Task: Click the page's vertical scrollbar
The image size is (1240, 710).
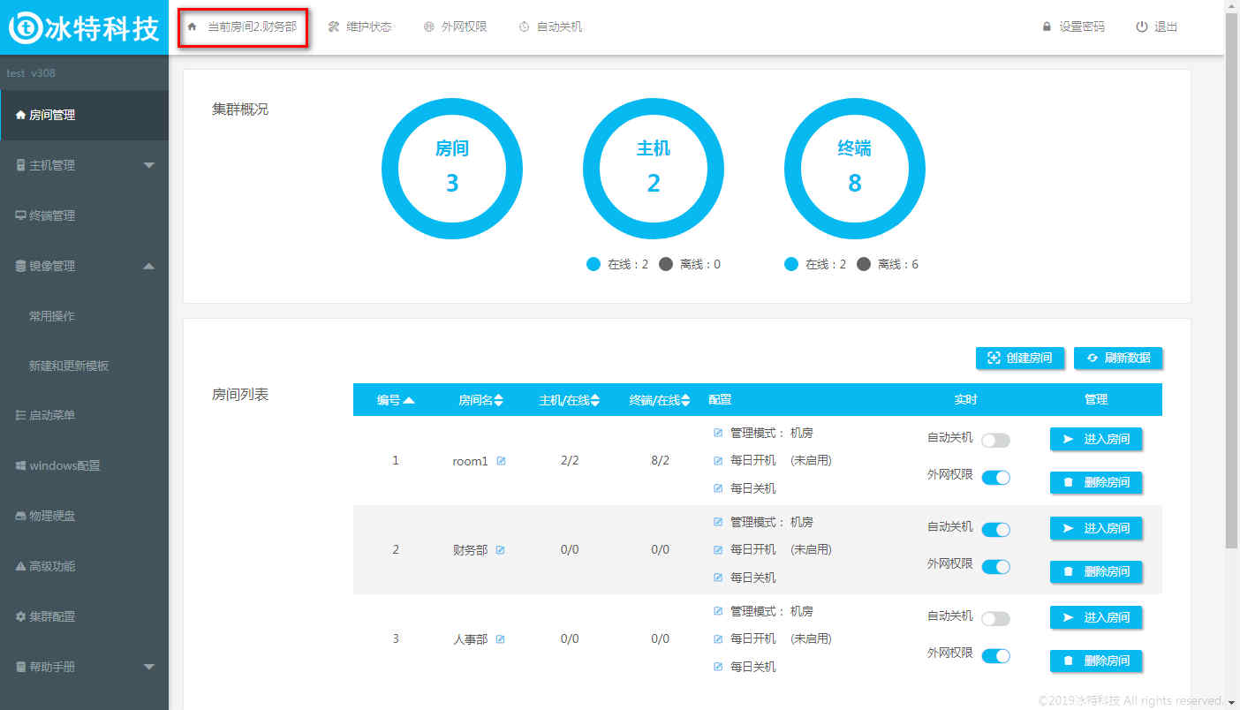Action: (x=1232, y=265)
